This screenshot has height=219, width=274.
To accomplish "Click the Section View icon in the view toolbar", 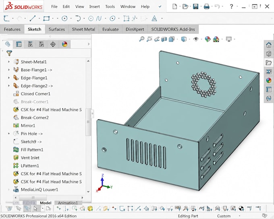I will [x=164, y=39].
